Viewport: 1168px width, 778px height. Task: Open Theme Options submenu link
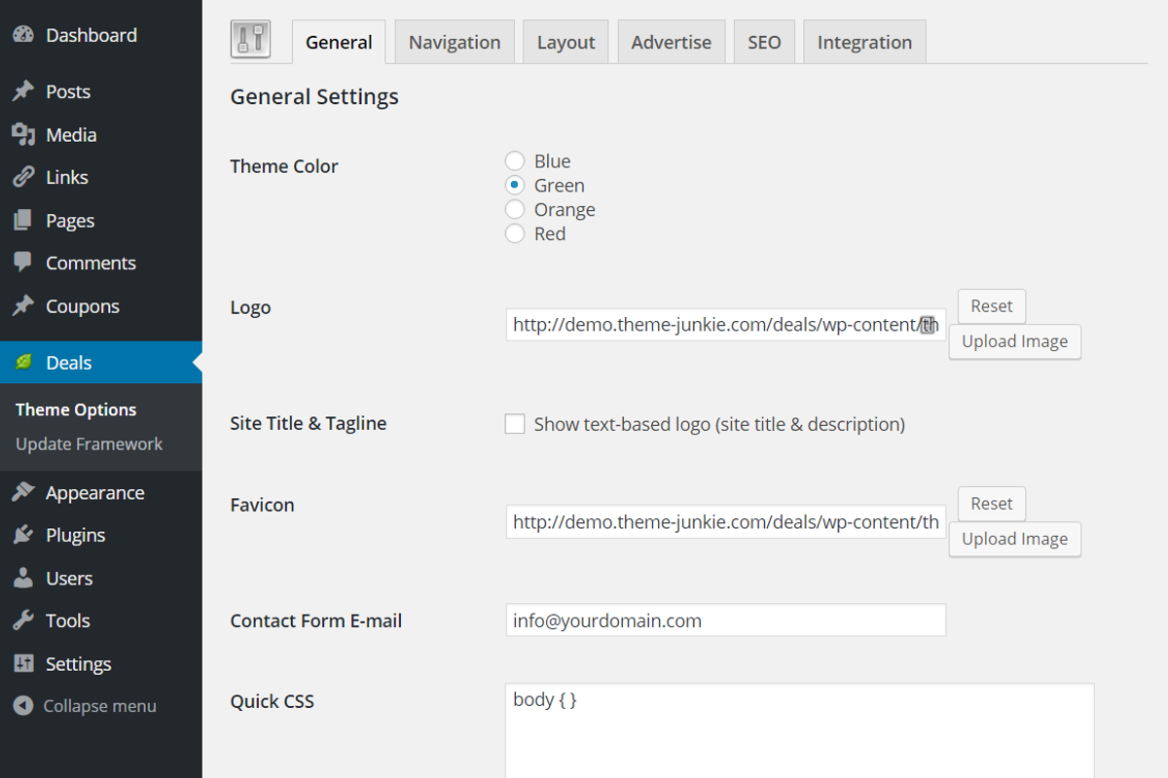(x=76, y=409)
